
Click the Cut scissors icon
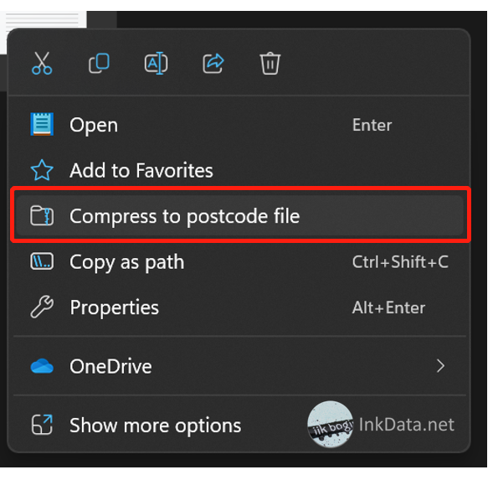click(x=42, y=64)
